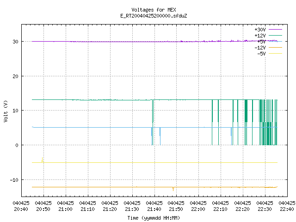Click the y-axis tick label 30
296x222 pixels.
(x=15, y=42)
